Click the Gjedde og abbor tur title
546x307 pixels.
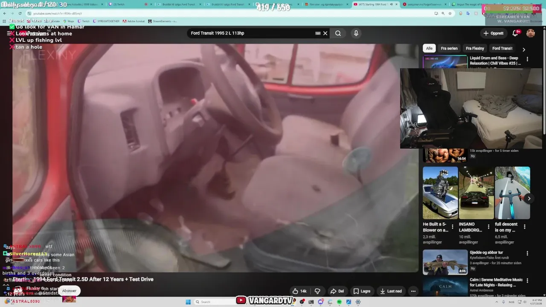tap(486, 252)
